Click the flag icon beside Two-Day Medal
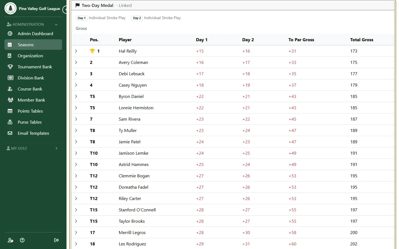Image resolution: width=399 pixels, height=249 pixels. (x=78, y=5)
